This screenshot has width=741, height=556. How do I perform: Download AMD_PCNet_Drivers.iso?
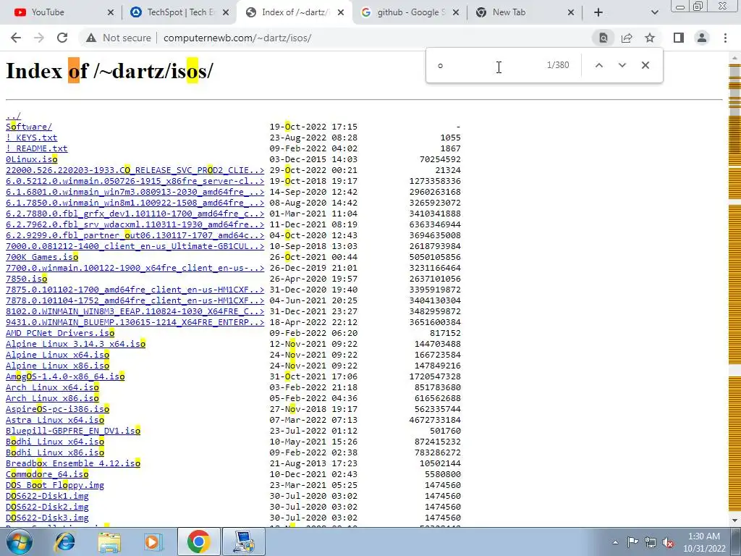pyautogui.click(x=60, y=333)
